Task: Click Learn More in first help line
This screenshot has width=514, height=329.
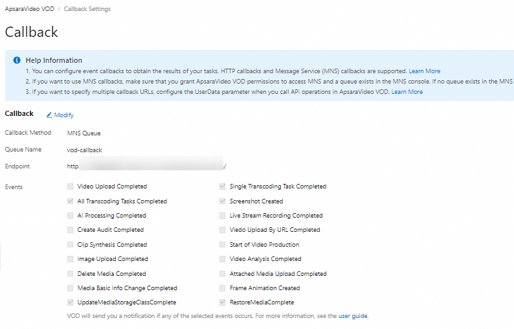Action: (424, 71)
